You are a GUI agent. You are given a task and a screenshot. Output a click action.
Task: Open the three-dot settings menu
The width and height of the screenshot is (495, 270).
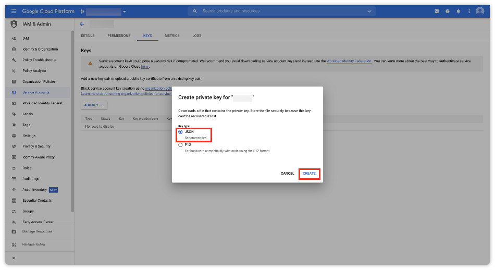(x=469, y=11)
